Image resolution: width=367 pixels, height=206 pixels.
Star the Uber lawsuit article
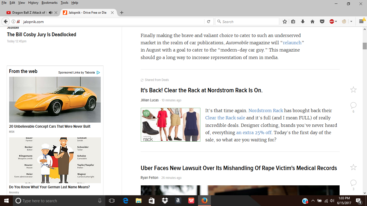click(353, 167)
